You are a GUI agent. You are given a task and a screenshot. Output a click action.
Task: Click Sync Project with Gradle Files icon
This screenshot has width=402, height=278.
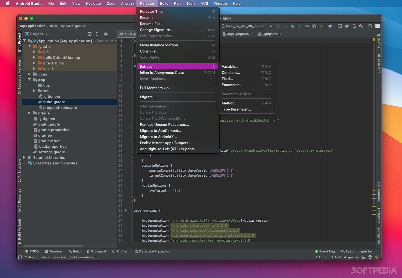pos(347,26)
